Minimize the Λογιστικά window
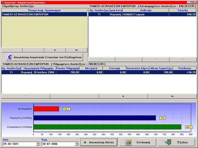Viewport: 198px width, 148px height. [x=188, y=3]
